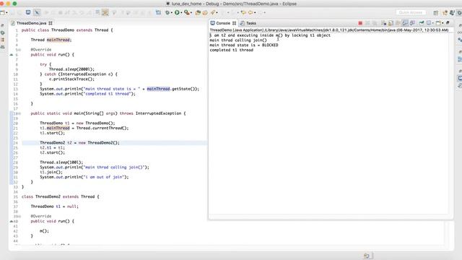462x260 pixels.
Task: Open the New wizard dropdown arrow
Action: (x=6, y=13)
